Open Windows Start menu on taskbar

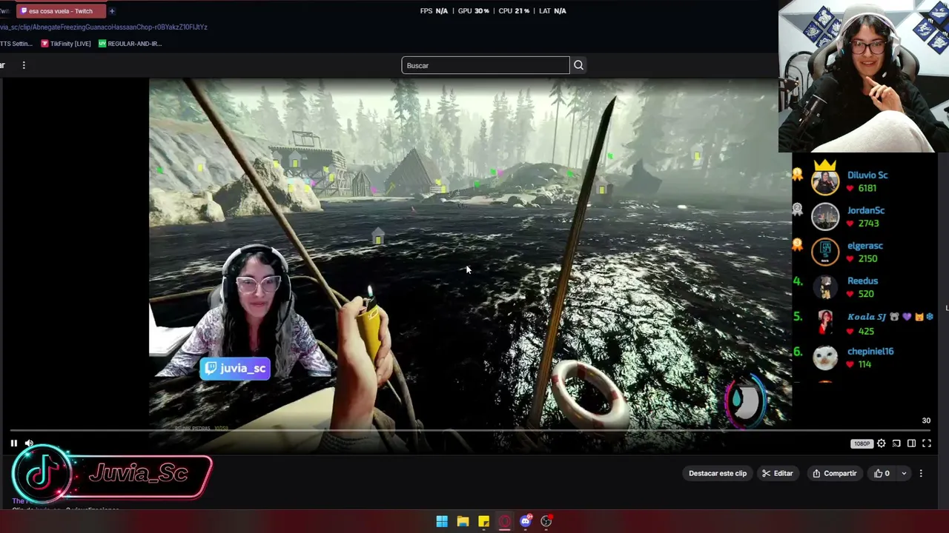point(442,521)
